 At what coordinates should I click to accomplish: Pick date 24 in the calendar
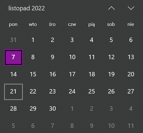click(x=72, y=91)
